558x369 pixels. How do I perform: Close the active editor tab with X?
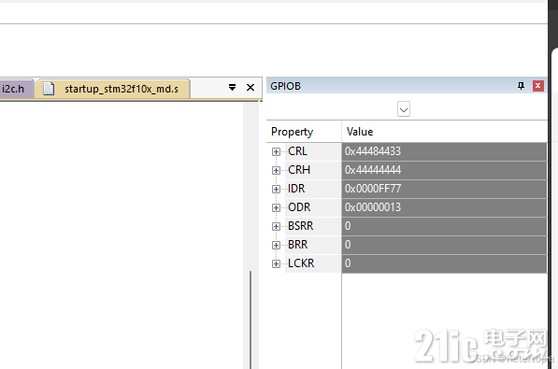coord(250,87)
